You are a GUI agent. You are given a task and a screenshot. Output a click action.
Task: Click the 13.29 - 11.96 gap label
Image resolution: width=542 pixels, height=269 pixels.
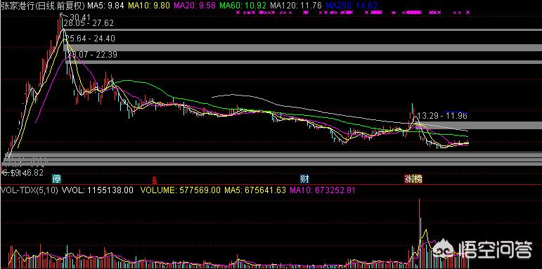click(x=442, y=116)
